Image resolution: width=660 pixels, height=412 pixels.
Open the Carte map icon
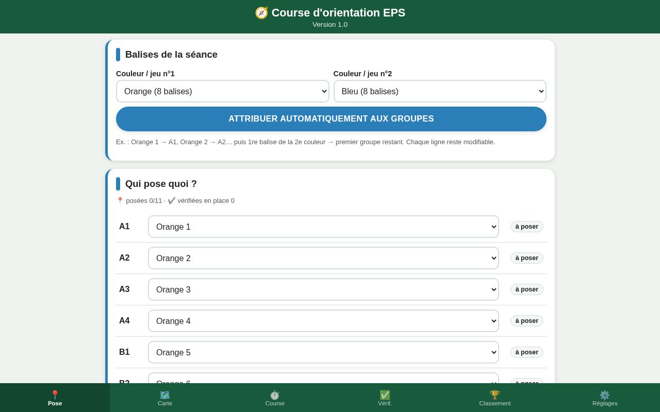(x=165, y=395)
